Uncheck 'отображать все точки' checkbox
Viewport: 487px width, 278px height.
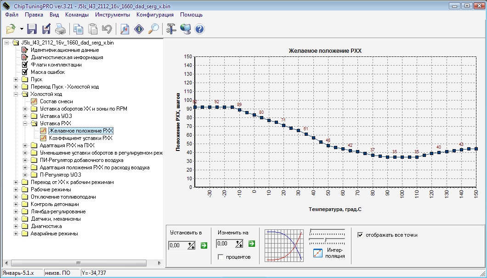tap(361, 235)
